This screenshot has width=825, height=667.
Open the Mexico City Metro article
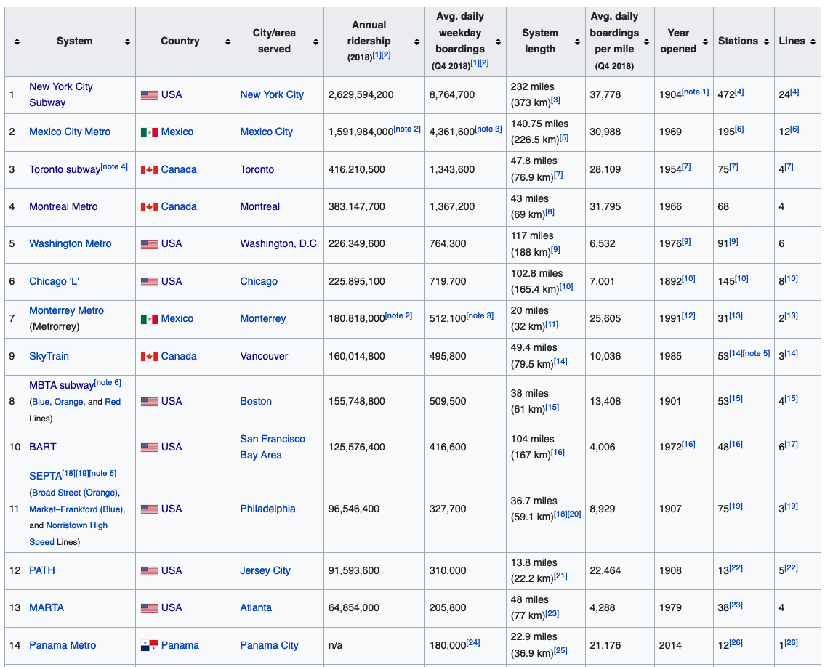point(70,132)
